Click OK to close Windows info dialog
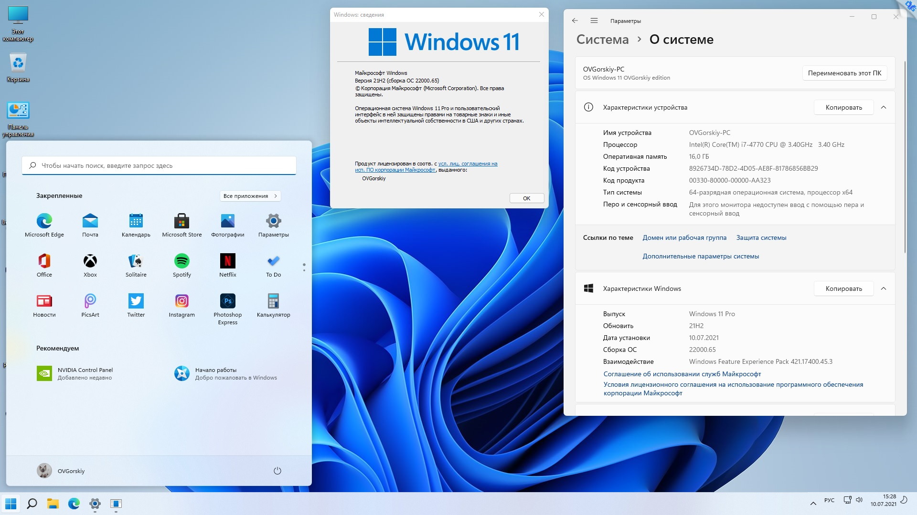This screenshot has width=917, height=515. point(526,198)
